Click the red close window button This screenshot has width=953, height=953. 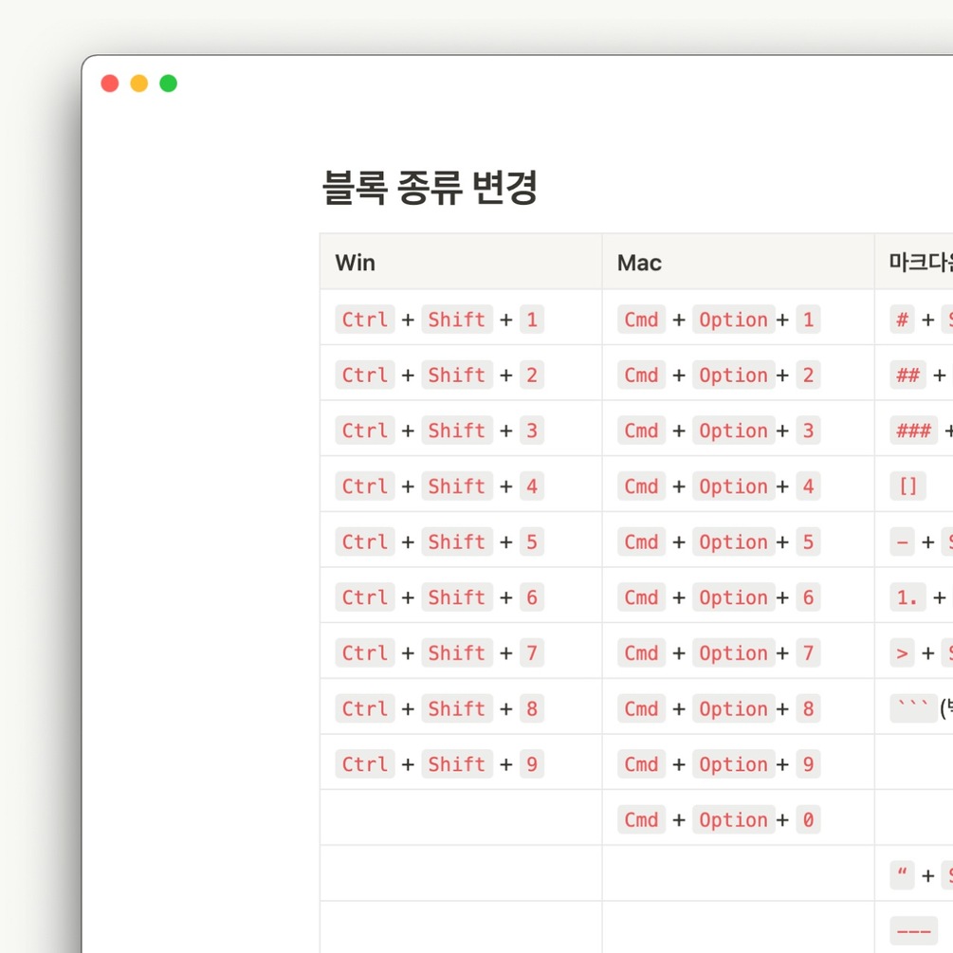point(109,83)
